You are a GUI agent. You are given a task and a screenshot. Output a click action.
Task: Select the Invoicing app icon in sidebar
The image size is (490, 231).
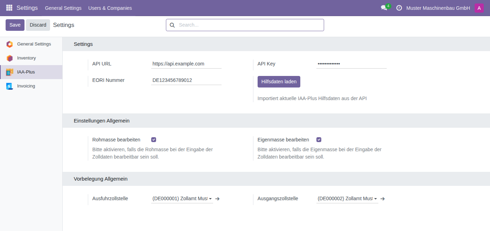9,86
